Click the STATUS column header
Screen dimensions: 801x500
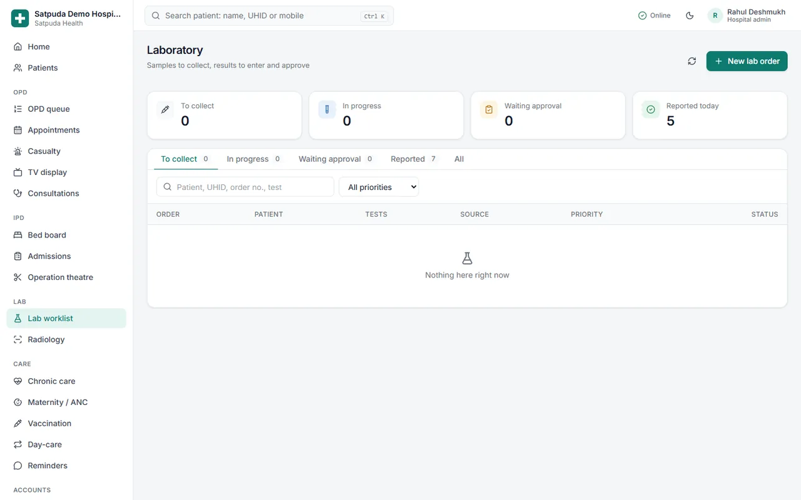pyautogui.click(x=765, y=214)
